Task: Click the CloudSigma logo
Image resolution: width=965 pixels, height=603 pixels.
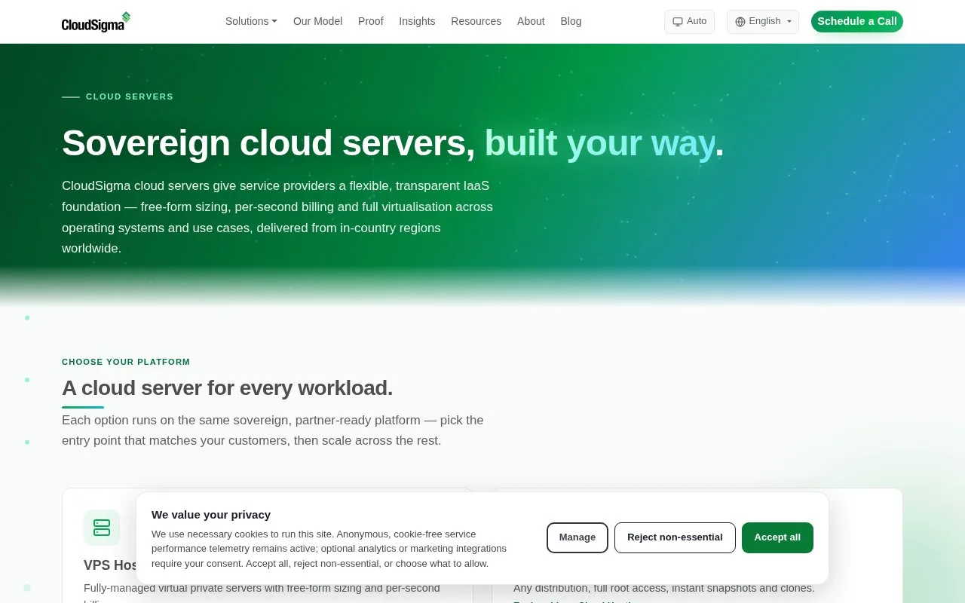Action: (96, 22)
